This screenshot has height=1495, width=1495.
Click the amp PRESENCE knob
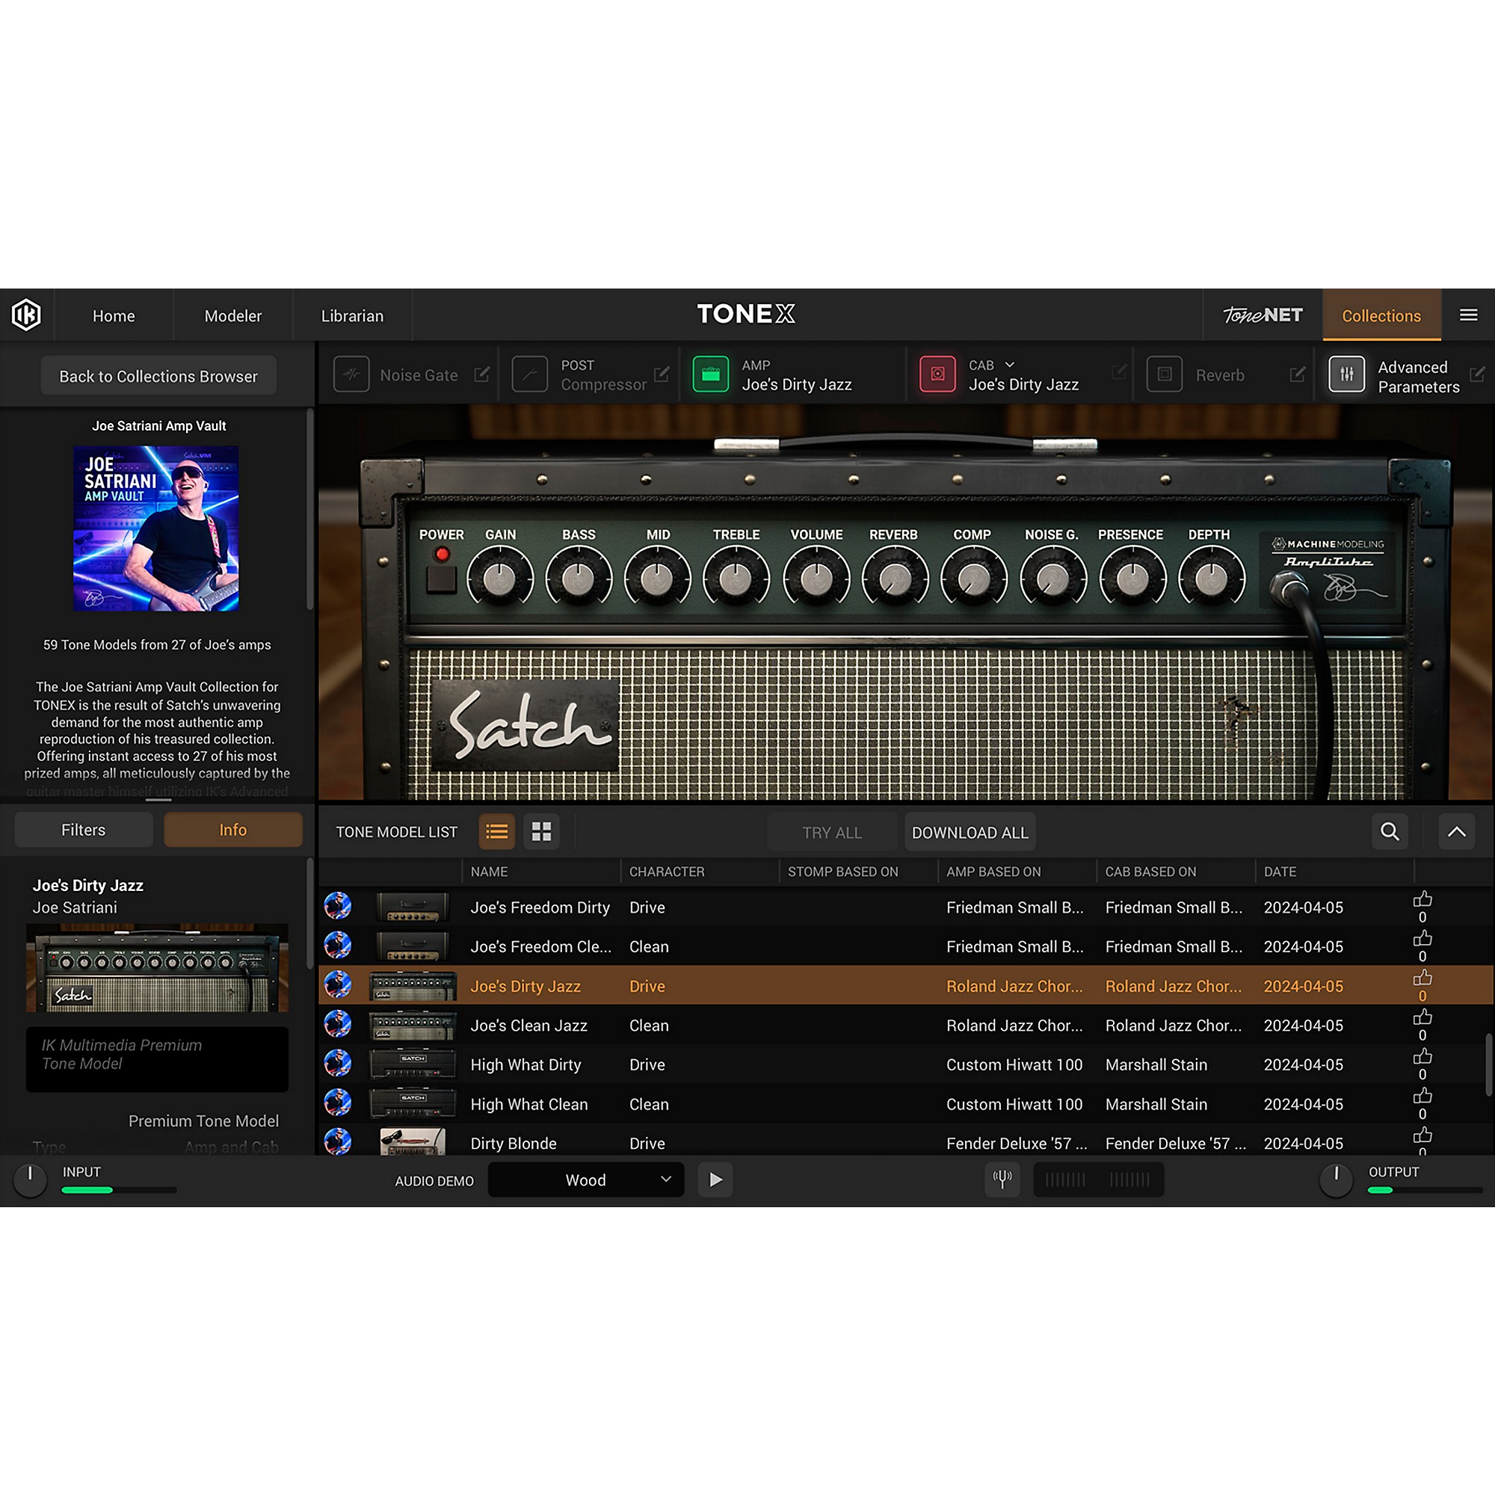pos(1132,578)
